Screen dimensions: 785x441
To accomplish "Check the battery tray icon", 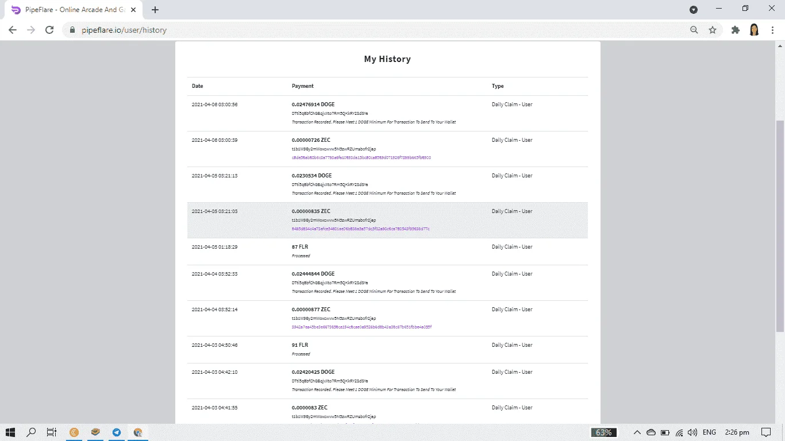I will (x=665, y=432).
